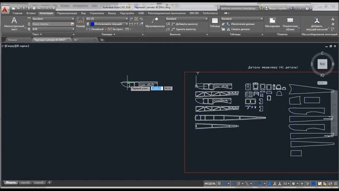
Task: Toggle grid display in status bar
Action: coord(219,184)
